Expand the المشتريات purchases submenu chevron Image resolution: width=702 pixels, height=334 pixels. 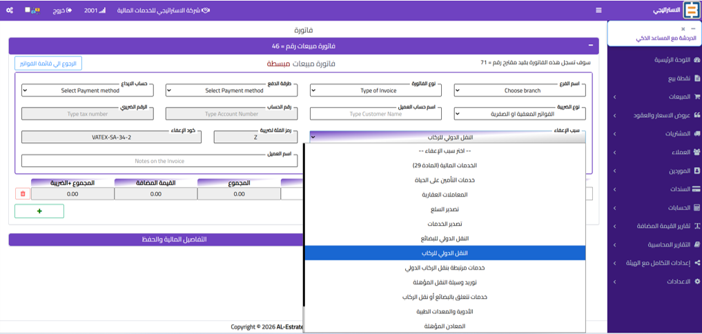pos(614,133)
